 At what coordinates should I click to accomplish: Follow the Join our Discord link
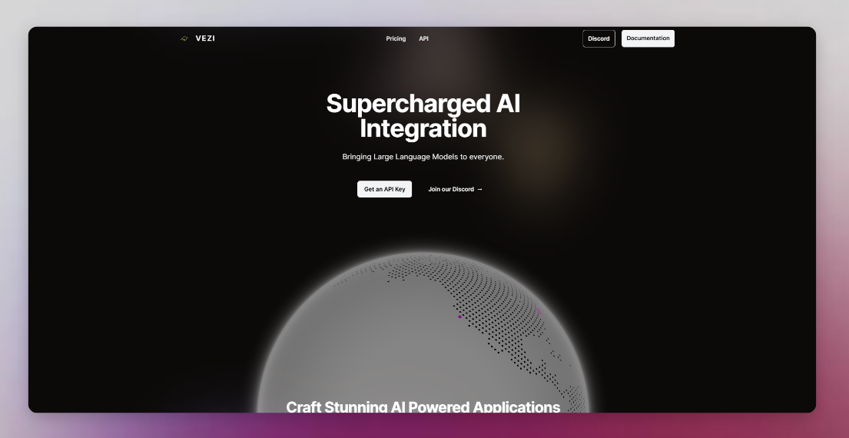[x=451, y=189]
